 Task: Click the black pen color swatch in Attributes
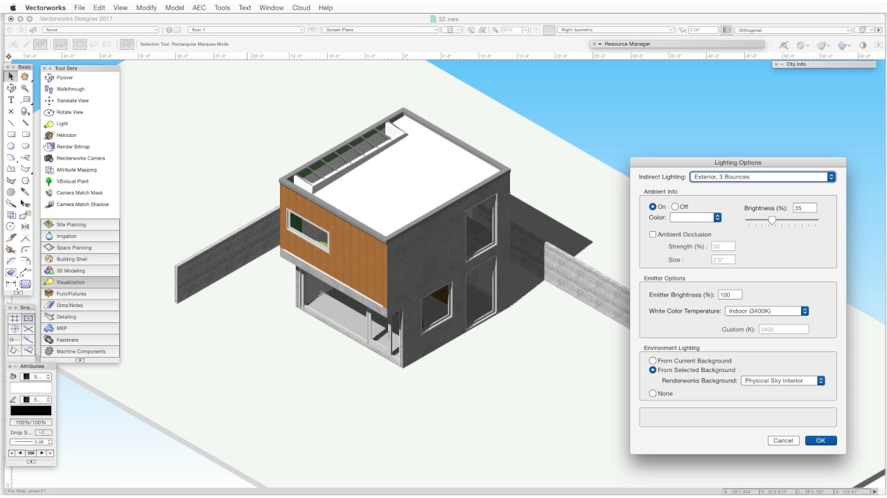point(30,411)
